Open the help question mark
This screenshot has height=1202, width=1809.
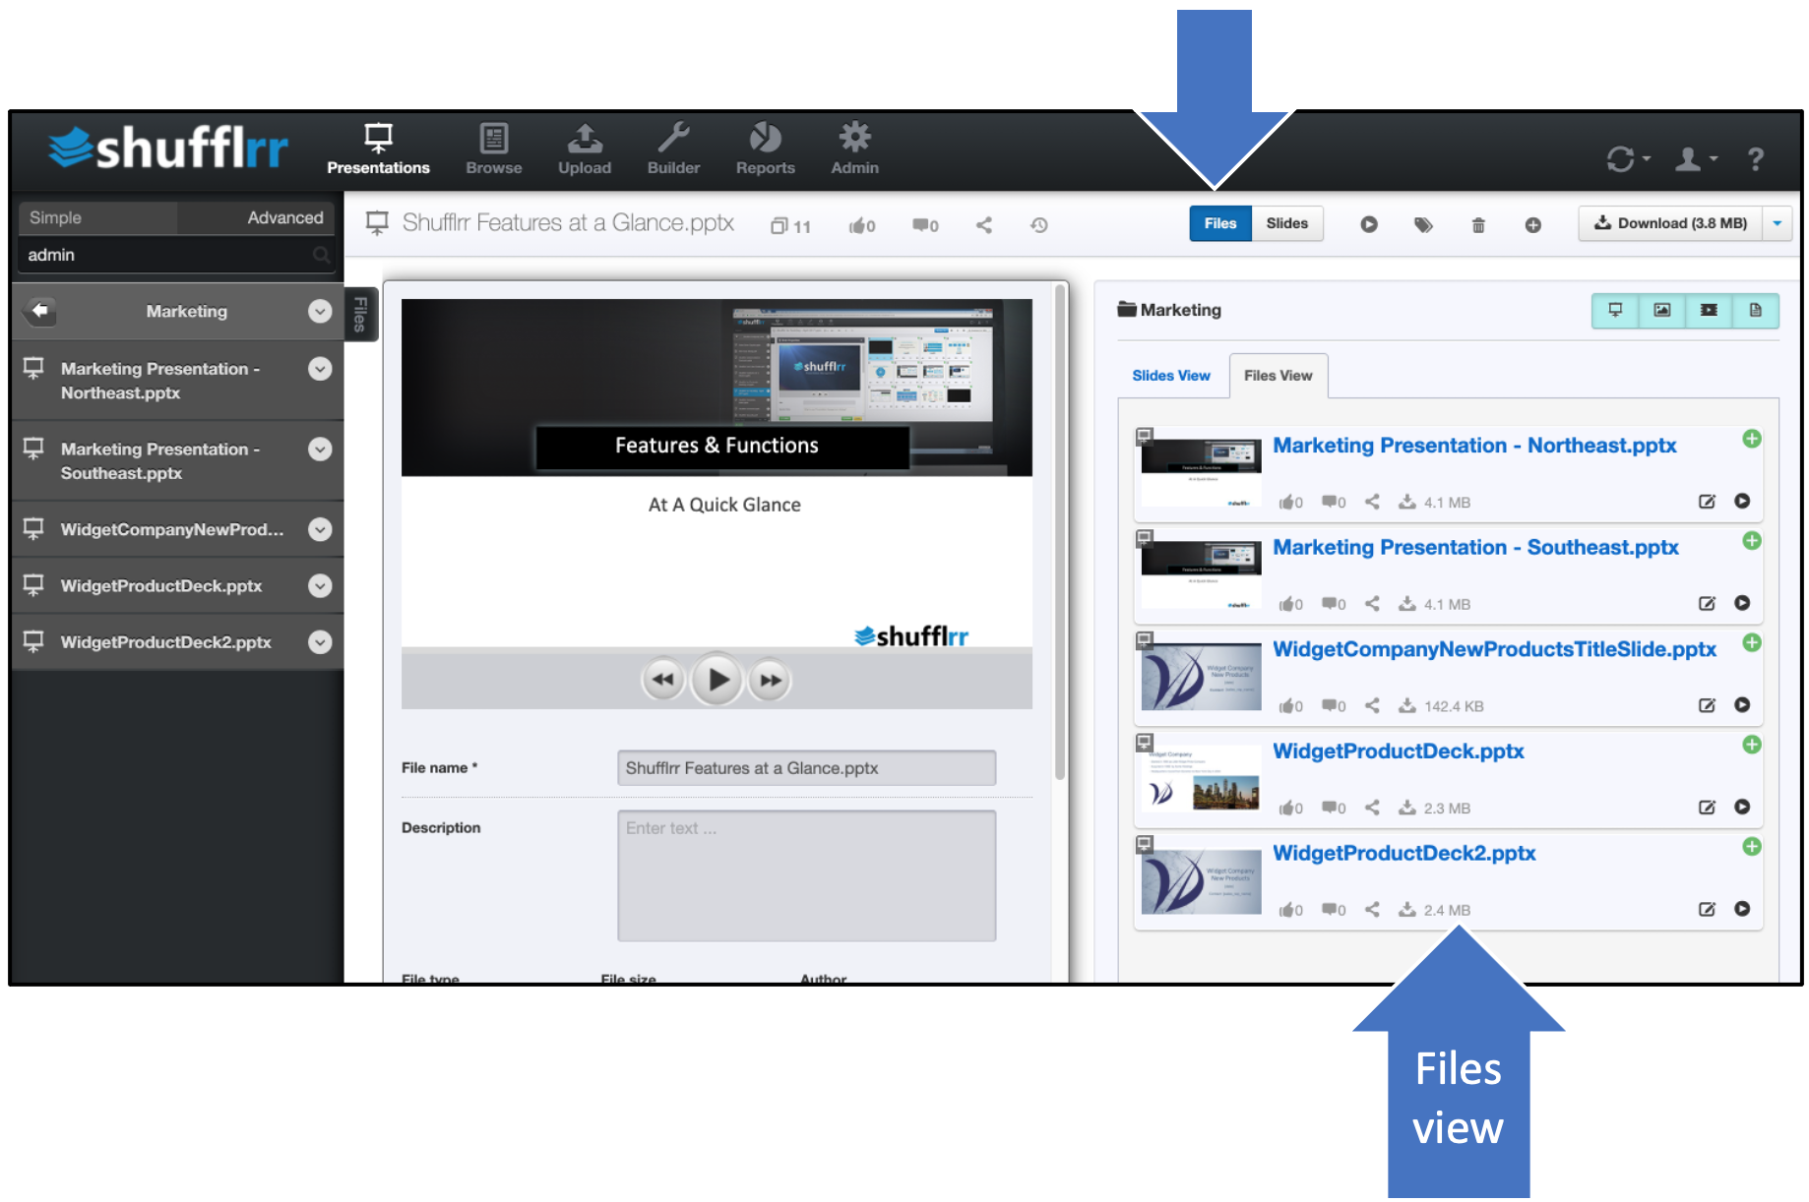pos(1755,158)
